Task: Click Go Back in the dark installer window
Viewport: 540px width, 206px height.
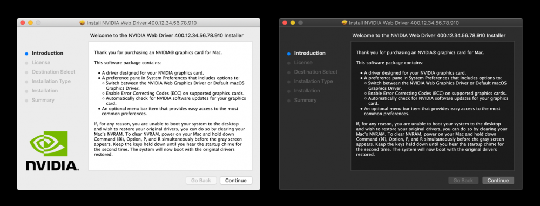Action: (463, 181)
